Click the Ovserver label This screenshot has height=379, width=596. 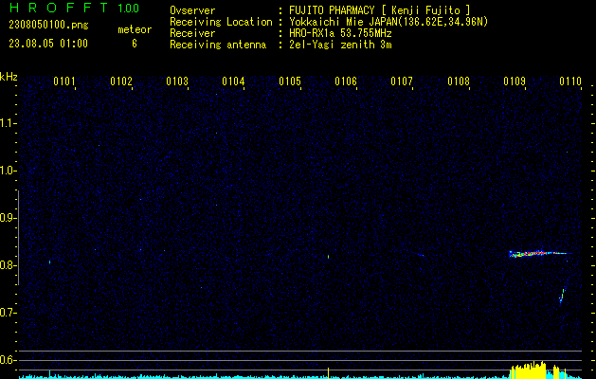(x=192, y=10)
